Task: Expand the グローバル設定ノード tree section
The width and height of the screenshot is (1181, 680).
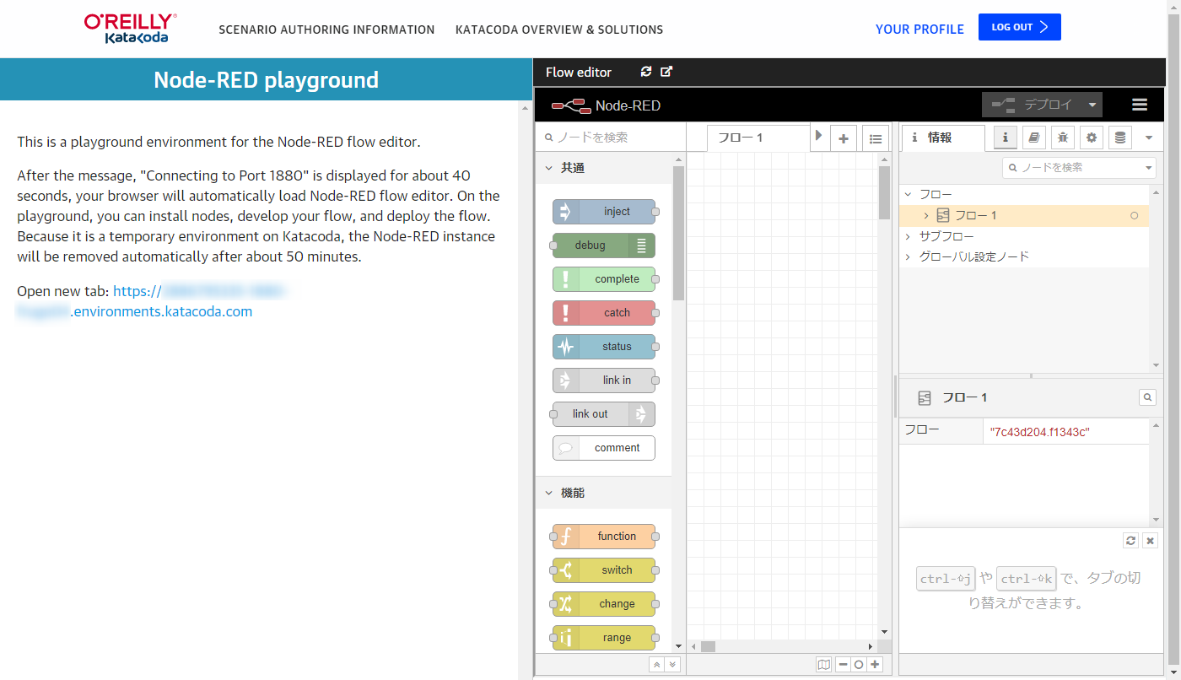Action: (x=908, y=256)
